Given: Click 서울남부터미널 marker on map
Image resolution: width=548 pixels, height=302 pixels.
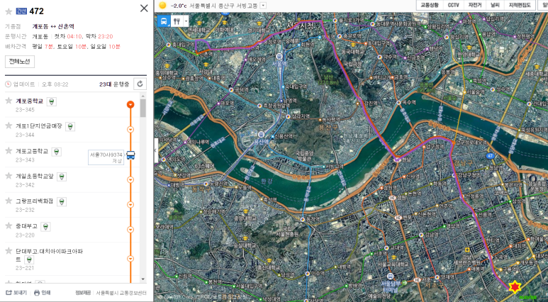Looking at the screenshot, I should coord(391,276).
